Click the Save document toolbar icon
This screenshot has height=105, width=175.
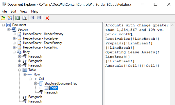10,18
